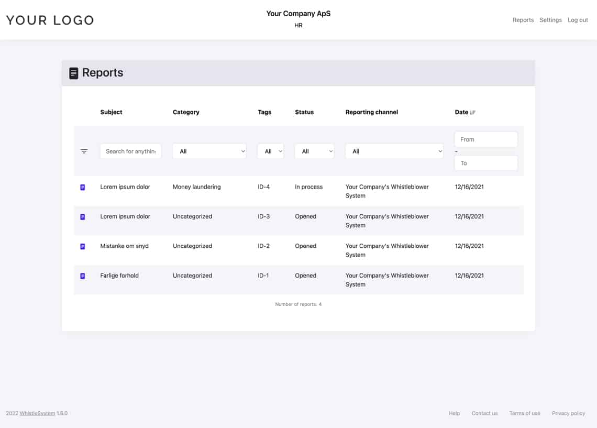Click the Tags column header
The width and height of the screenshot is (597, 428).
point(264,112)
